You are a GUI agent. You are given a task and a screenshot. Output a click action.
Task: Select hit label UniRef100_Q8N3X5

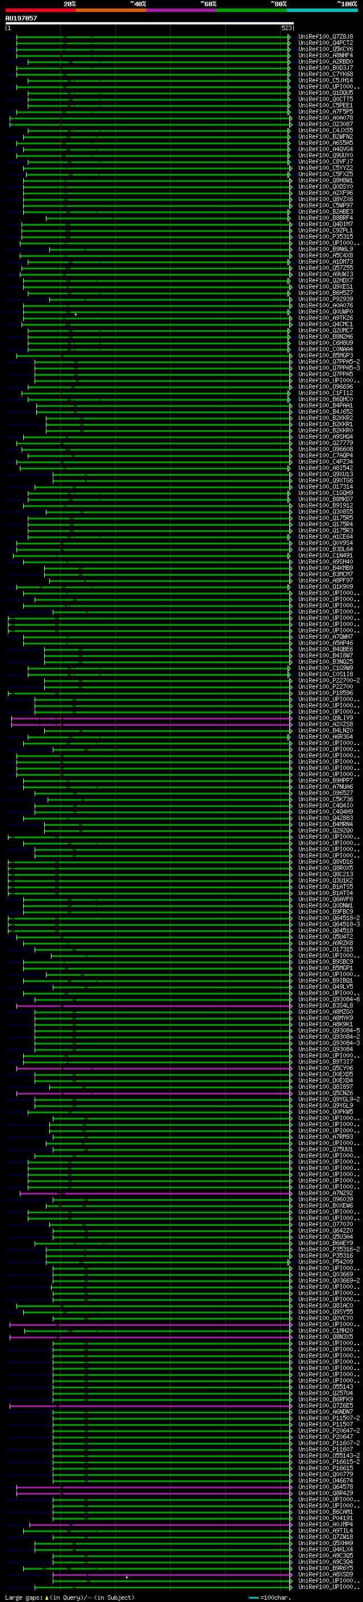pyautogui.click(x=326, y=1337)
